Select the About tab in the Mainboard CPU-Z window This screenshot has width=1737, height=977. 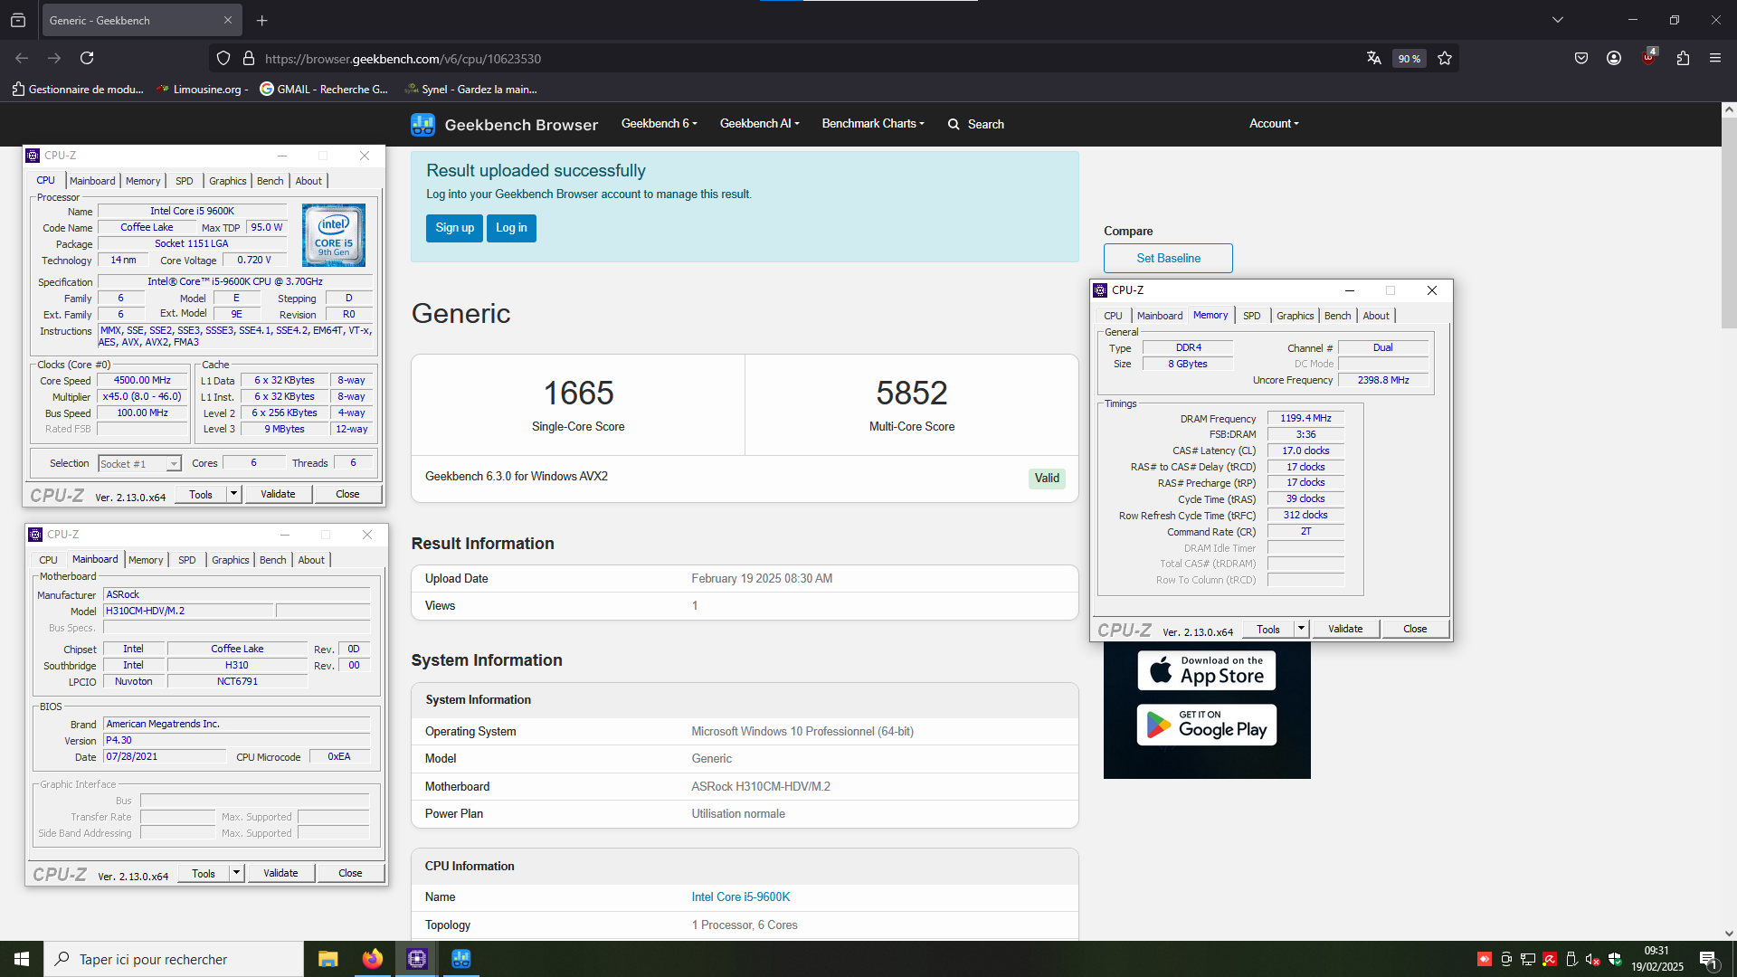(x=311, y=560)
